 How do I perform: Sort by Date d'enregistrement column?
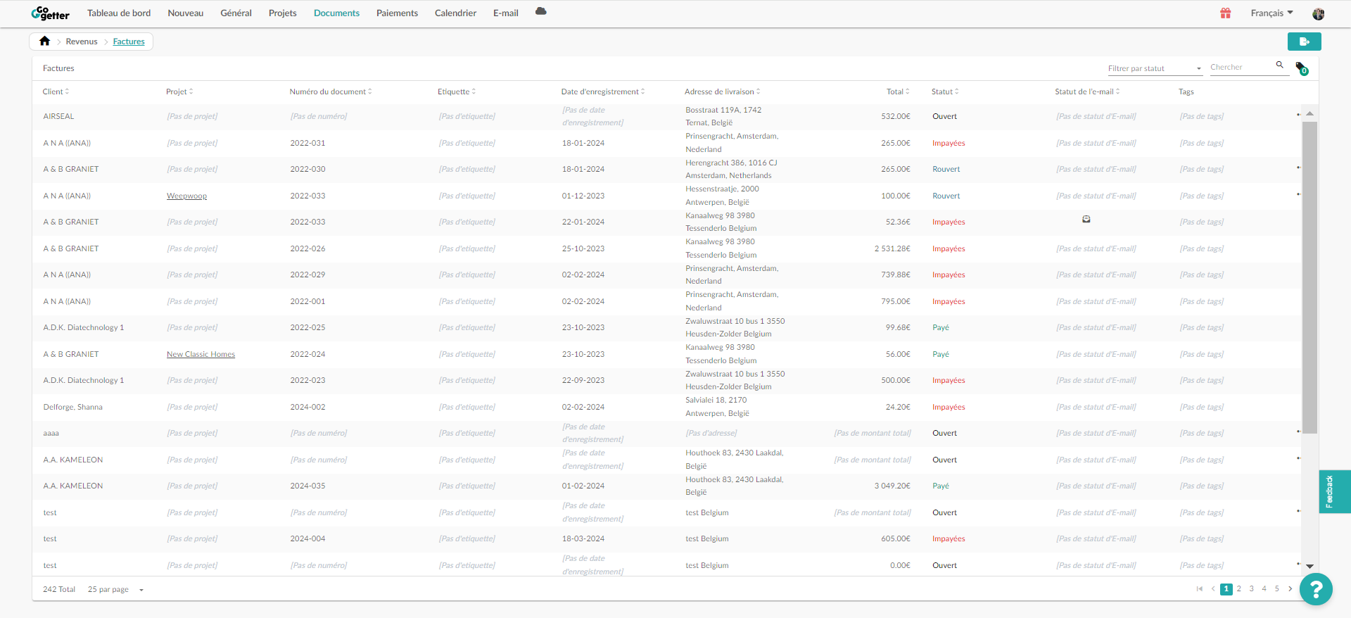603,92
